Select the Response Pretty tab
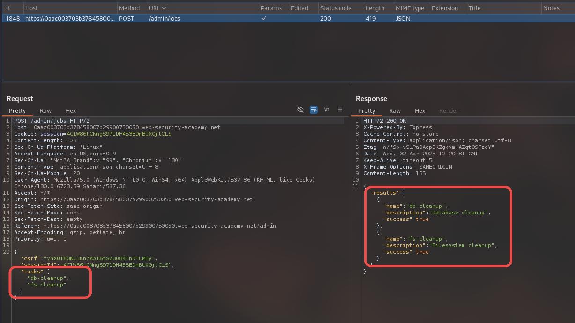This screenshot has height=323, width=575. coord(367,111)
